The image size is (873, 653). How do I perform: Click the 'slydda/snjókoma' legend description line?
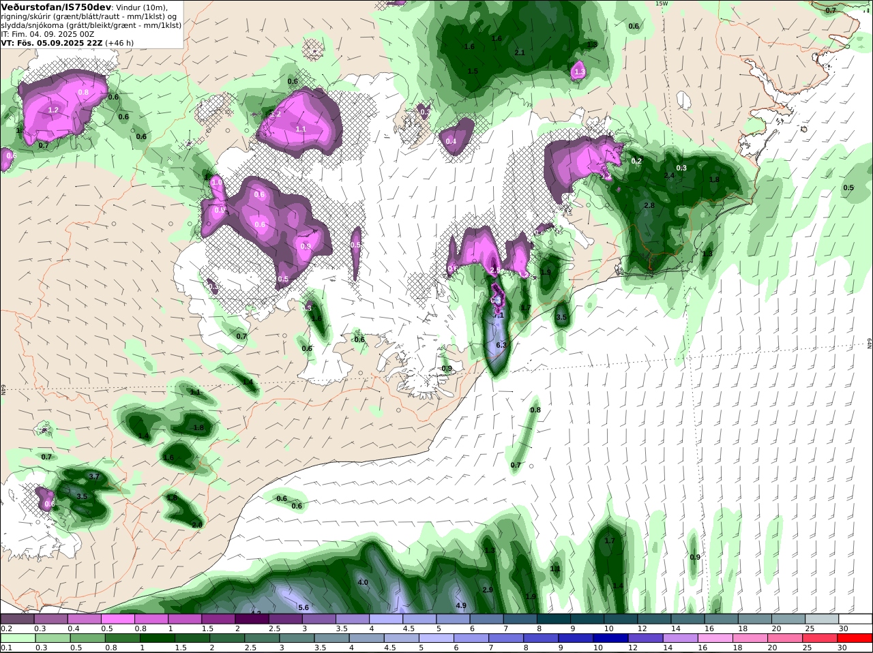(91, 25)
